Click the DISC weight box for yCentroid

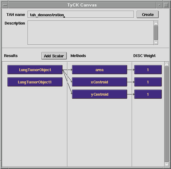pyautogui.click(x=148, y=94)
